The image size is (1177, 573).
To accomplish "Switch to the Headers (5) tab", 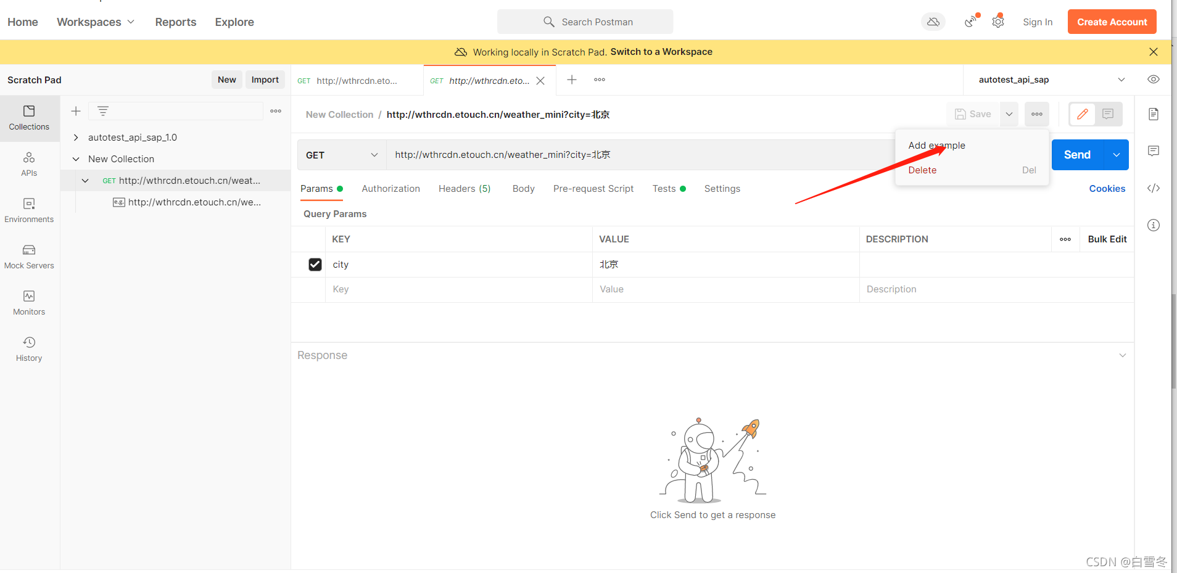I will [x=465, y=189].
